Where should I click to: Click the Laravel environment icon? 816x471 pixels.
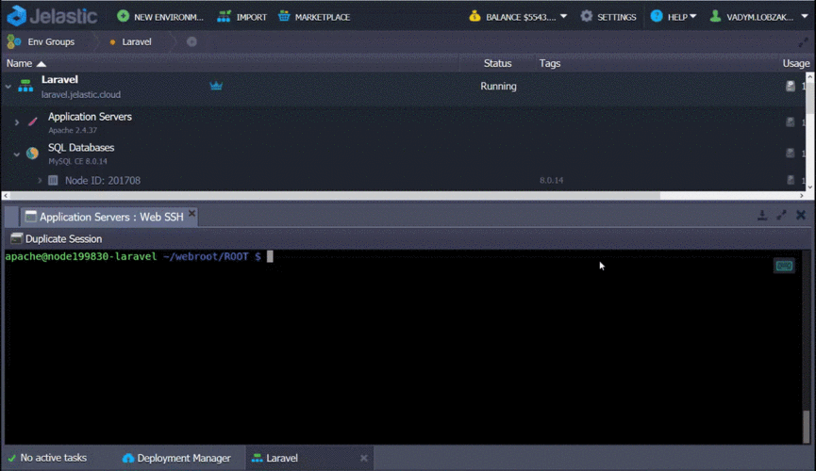[25, 86]
